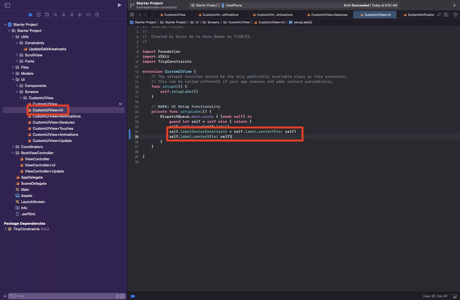Screen dimensions: 460x300
Task: Open the Source Control navigator
Action: click(x=39, y=15)
